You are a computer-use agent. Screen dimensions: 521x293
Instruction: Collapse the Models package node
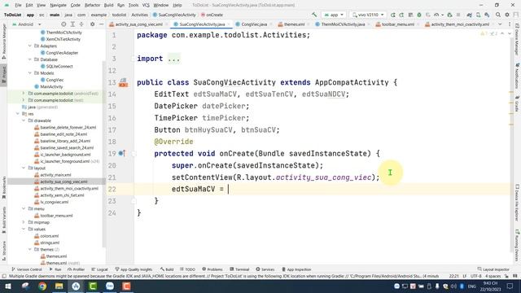[30, 73]
